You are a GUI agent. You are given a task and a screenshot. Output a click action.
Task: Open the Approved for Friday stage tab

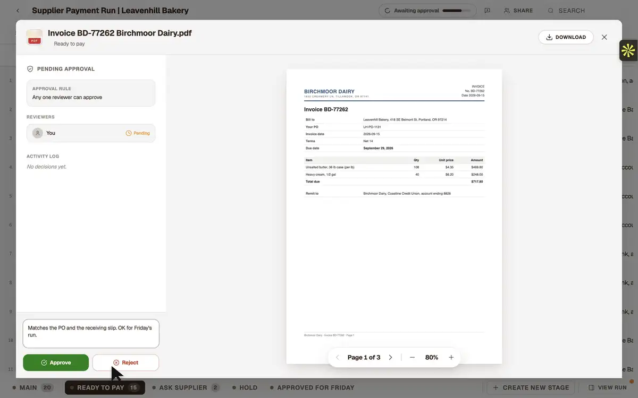[312, 387]
